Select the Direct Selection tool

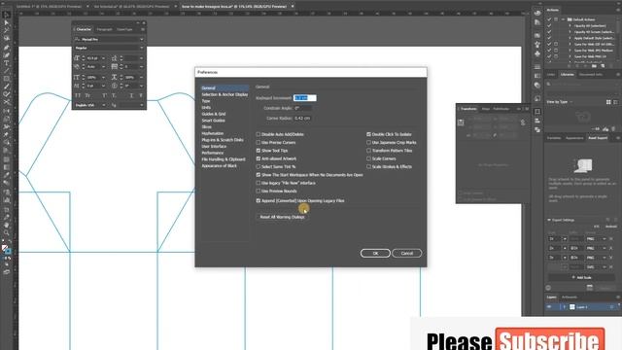7,23
